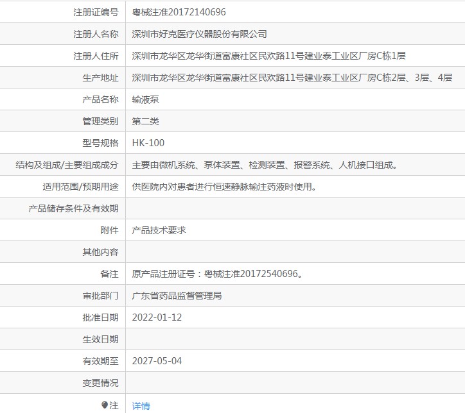Click the 审批部门 label

point(101,296)
